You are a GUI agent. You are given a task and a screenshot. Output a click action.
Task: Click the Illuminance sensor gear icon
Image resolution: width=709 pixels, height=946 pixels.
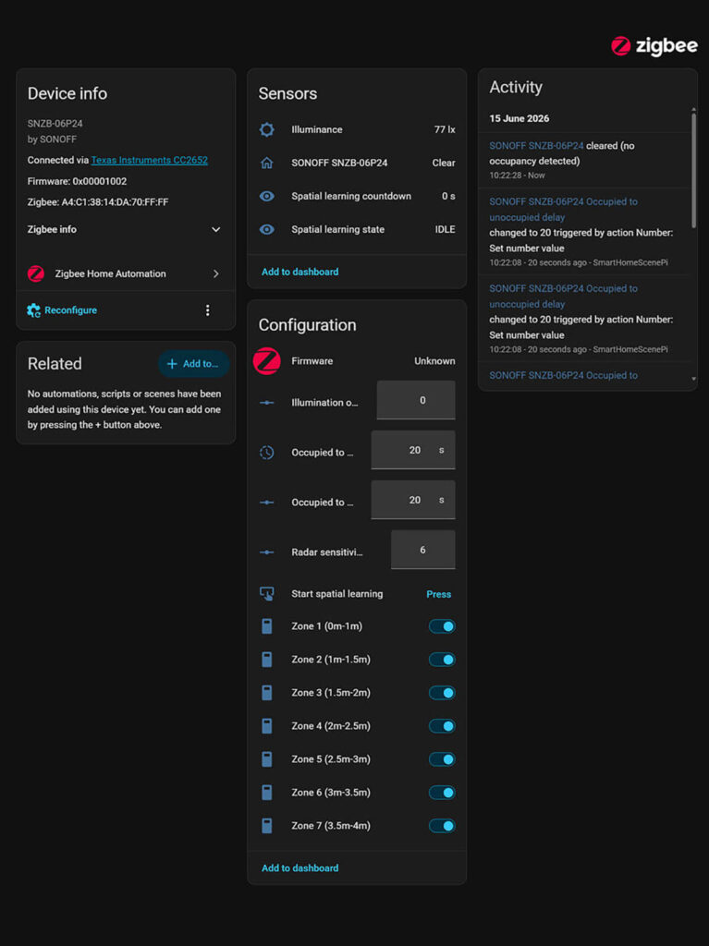coord(266,129)
